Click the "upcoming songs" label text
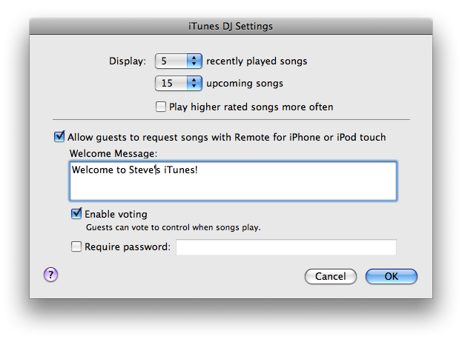 (x=245, y=84)
